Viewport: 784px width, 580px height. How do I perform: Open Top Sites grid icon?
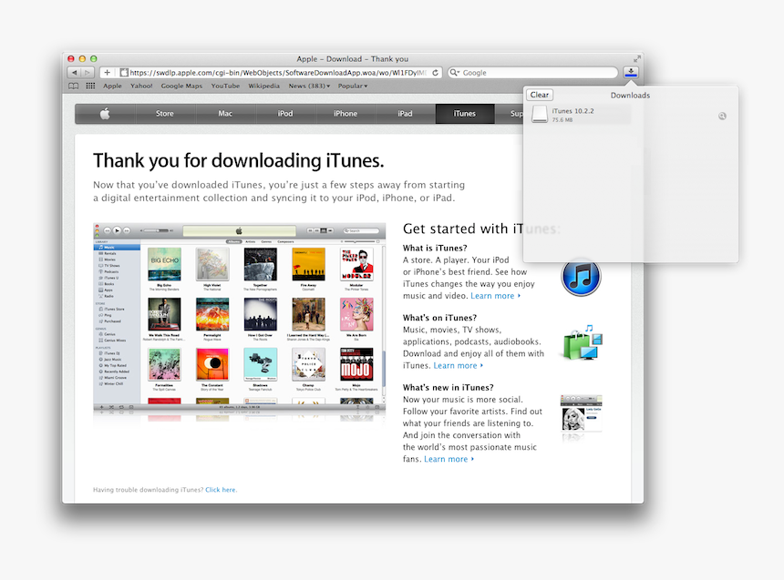pos(90,86)
